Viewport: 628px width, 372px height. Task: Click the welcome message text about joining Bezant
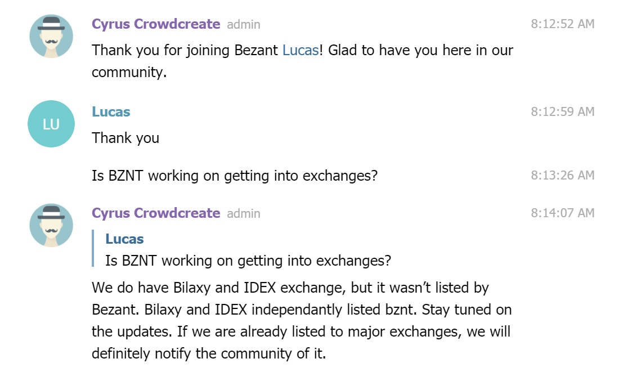(x=302, y=61)
